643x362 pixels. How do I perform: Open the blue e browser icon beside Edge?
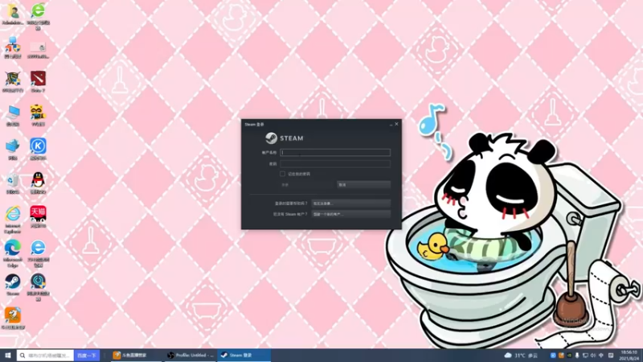pos(38,253)
